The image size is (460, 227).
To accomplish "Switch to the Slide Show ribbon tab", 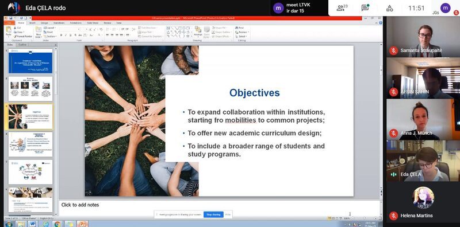I will [x=93, y=22].
